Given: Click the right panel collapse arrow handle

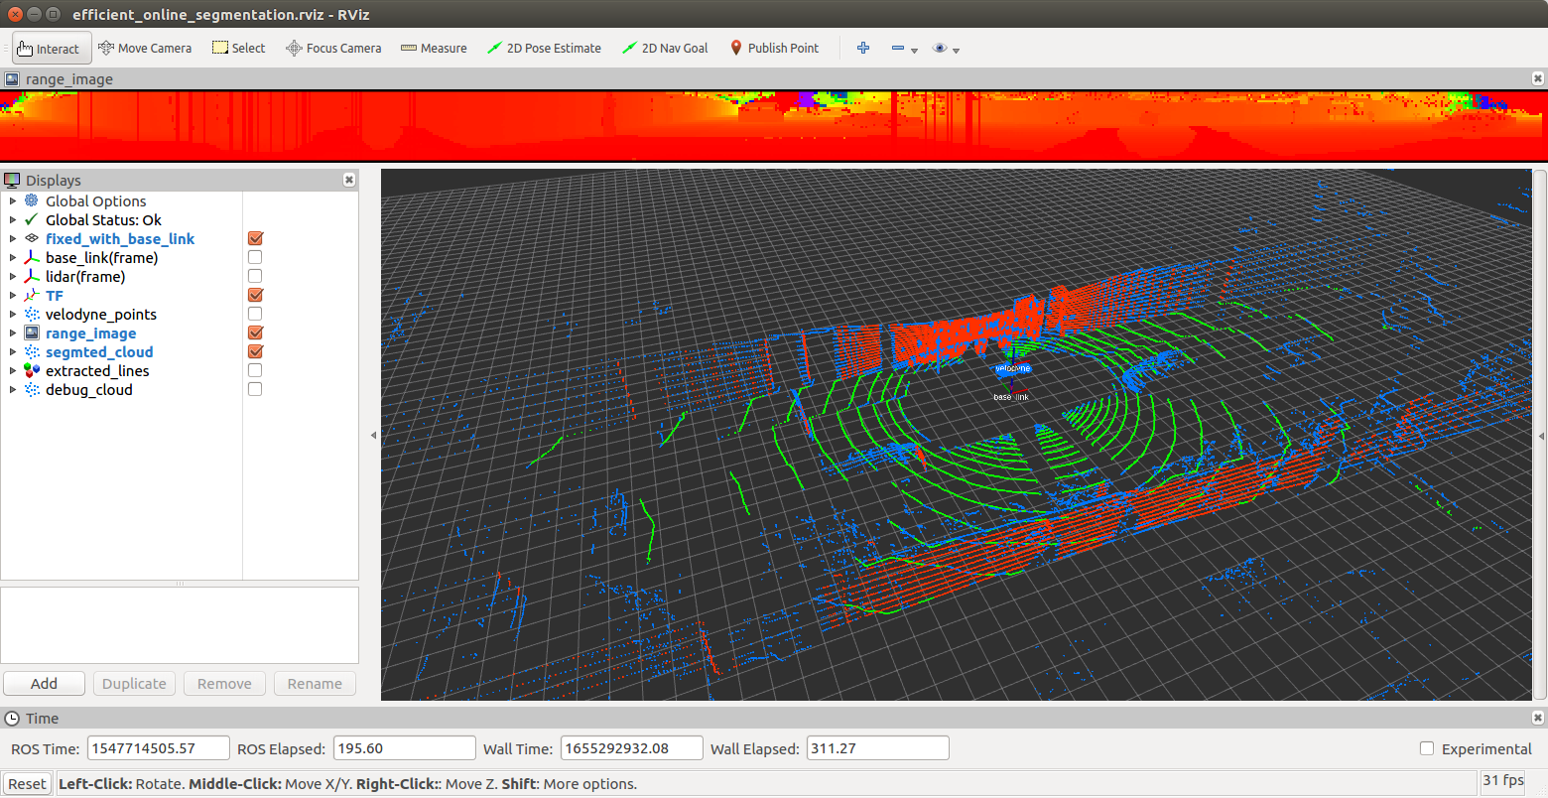Looking at the screenshot, I should [x=1541, y=435].
